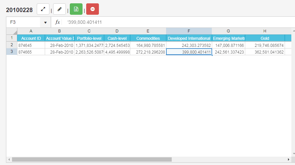295x165 pixels.
Task: Select row 3 header
Action: [x=12, y=52]
